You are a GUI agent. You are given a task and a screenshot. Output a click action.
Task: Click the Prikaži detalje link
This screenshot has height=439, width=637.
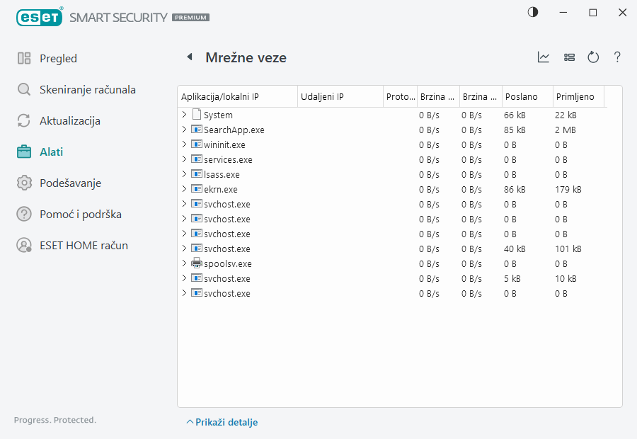coord(222,422)
